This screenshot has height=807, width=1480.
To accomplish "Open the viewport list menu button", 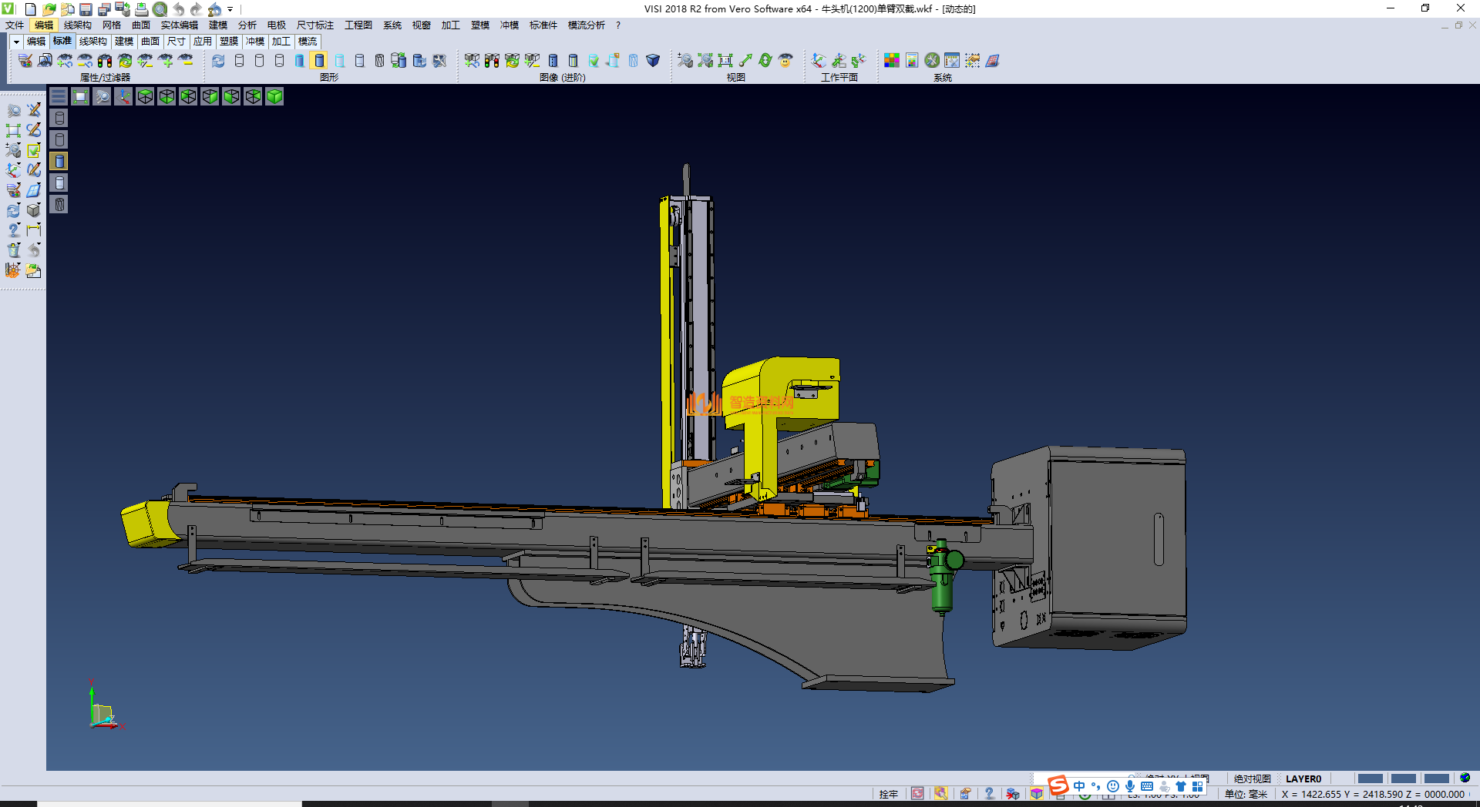I will pyautogui.click(x=59, y=96).
